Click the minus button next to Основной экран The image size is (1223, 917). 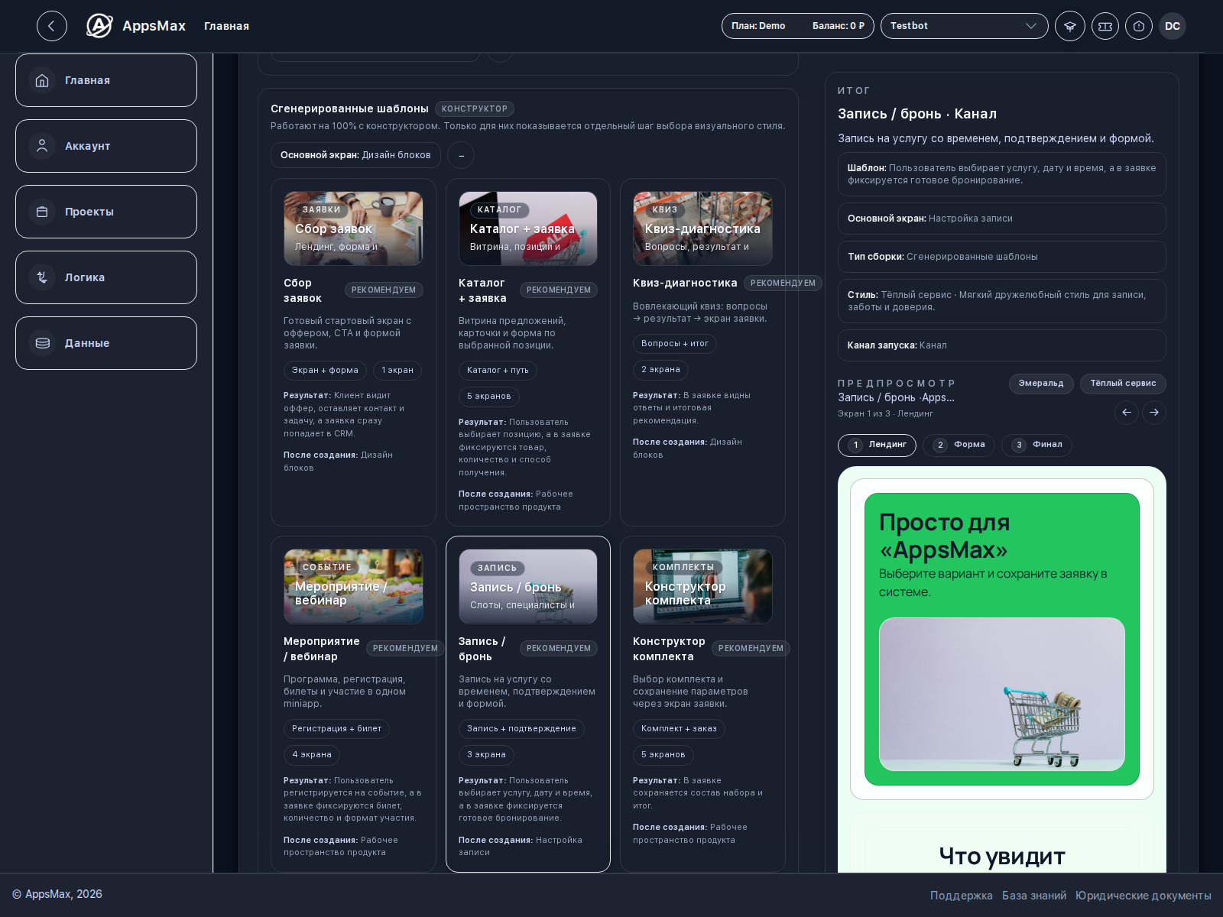(x=461, y=155)
